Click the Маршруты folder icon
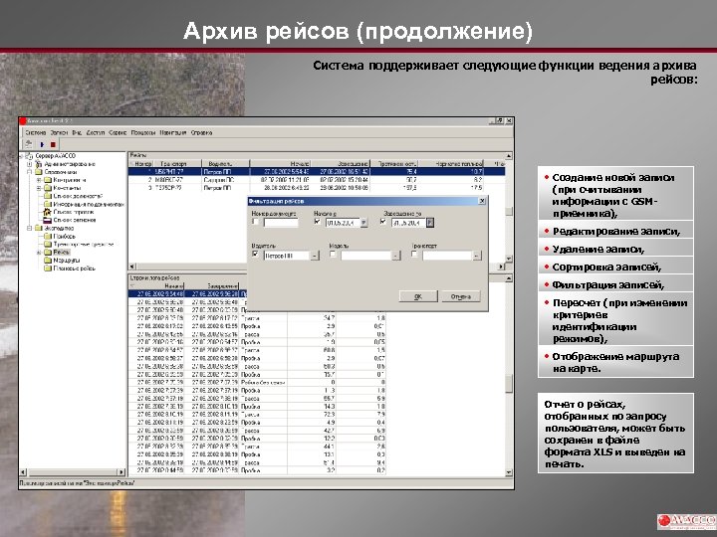This screenshot has width=717, height=537. [48, 261]
